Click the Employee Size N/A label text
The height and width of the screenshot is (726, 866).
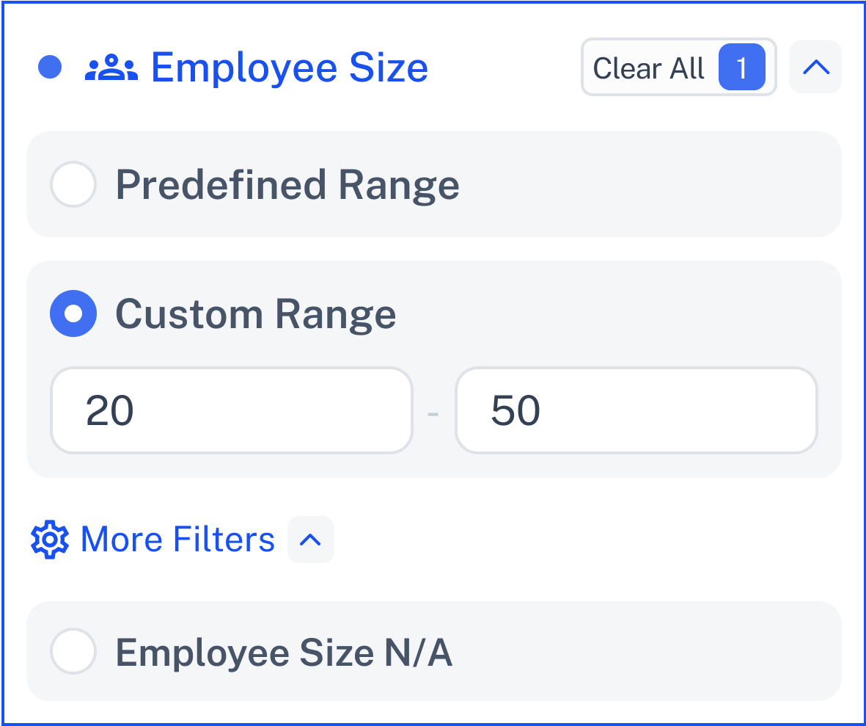click(x=284, y=651)
